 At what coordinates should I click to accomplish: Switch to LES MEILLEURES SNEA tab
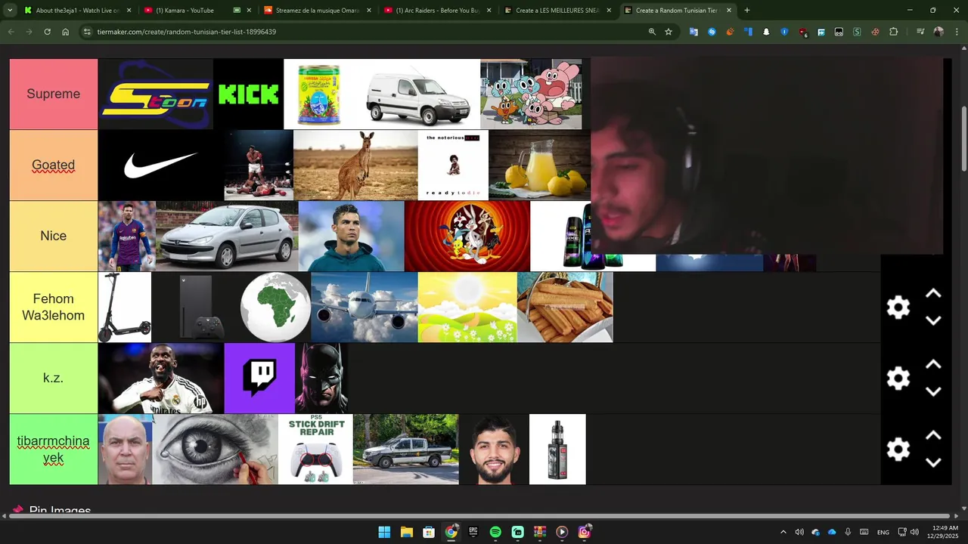[557, 11]
